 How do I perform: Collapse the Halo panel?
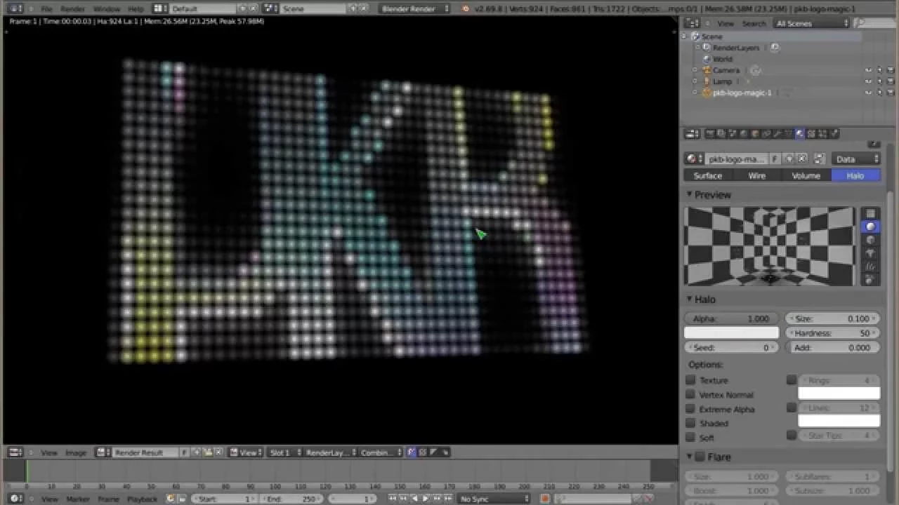[690, 299]
